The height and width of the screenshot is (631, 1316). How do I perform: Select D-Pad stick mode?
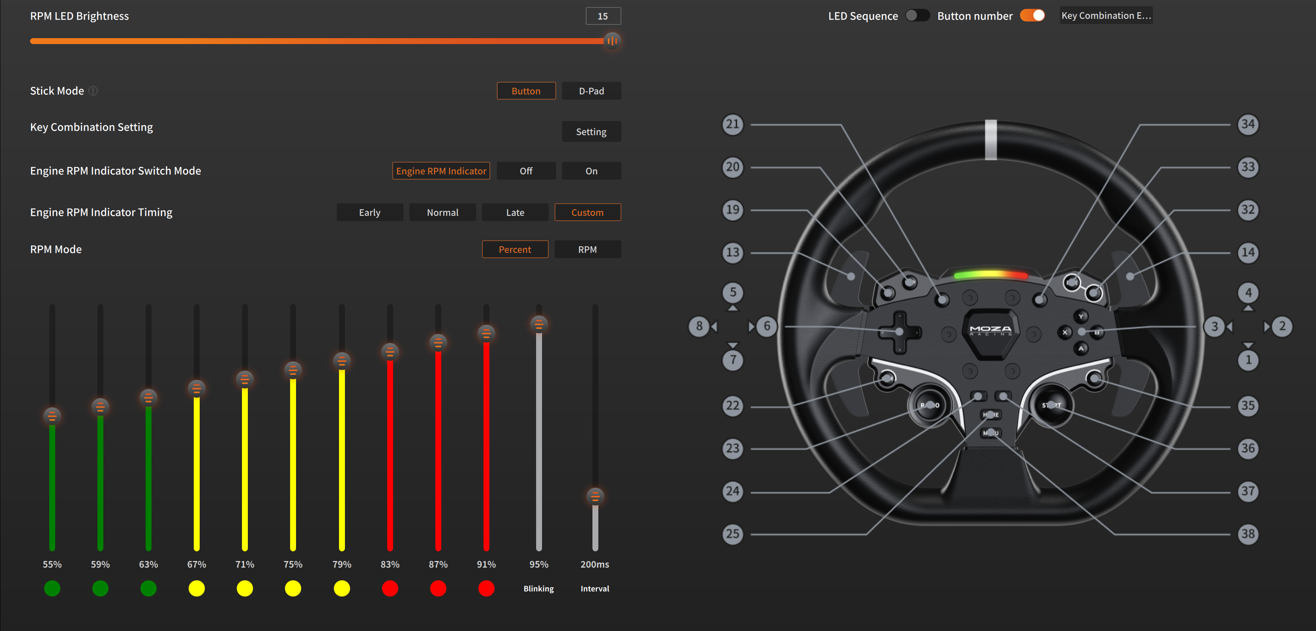point(591,91)
